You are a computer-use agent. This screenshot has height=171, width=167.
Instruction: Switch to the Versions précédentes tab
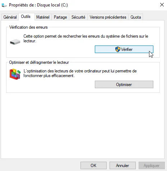tap(108, 17)
